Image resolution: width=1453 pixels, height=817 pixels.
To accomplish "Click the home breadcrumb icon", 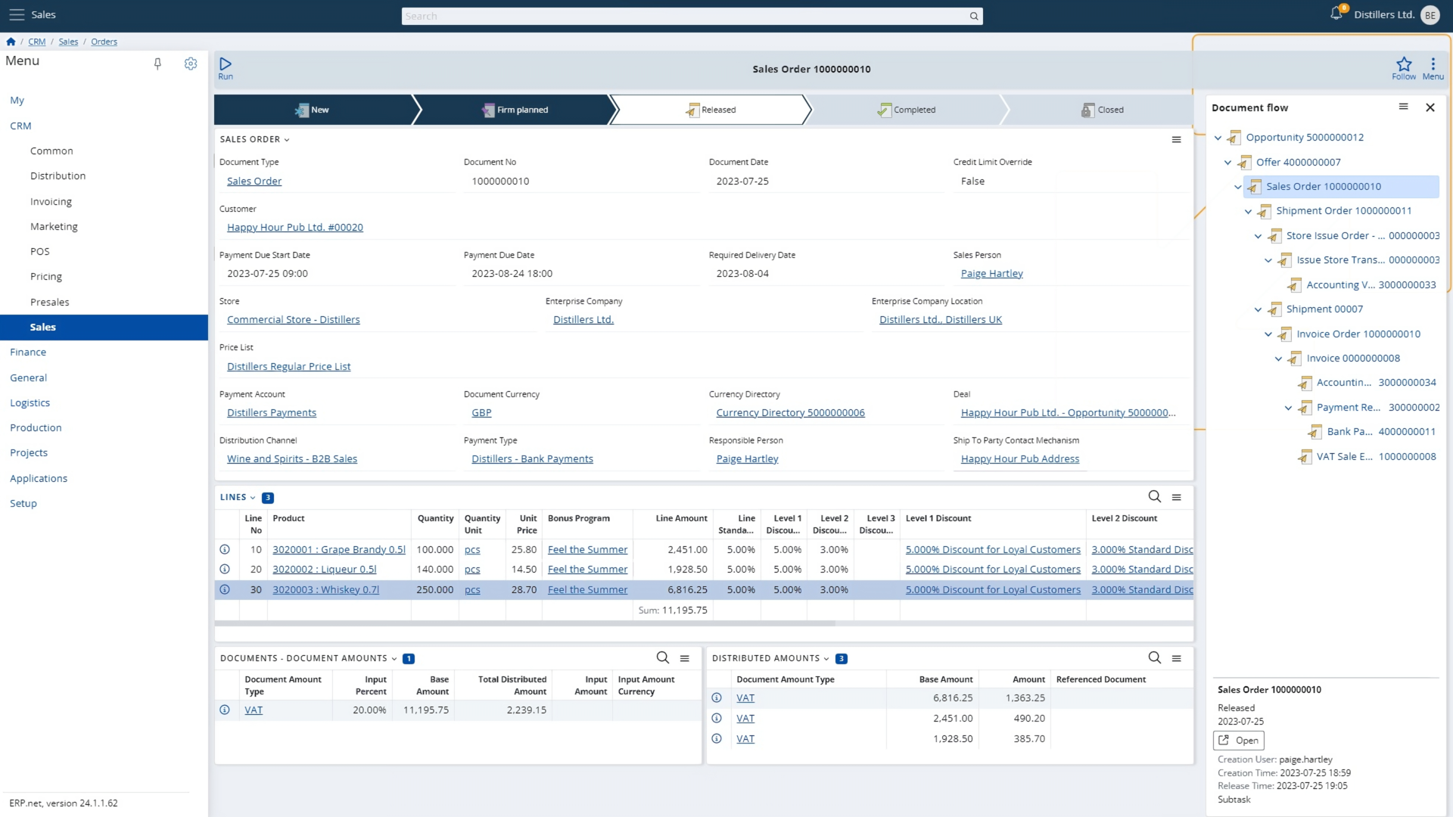I will point(11,42).
